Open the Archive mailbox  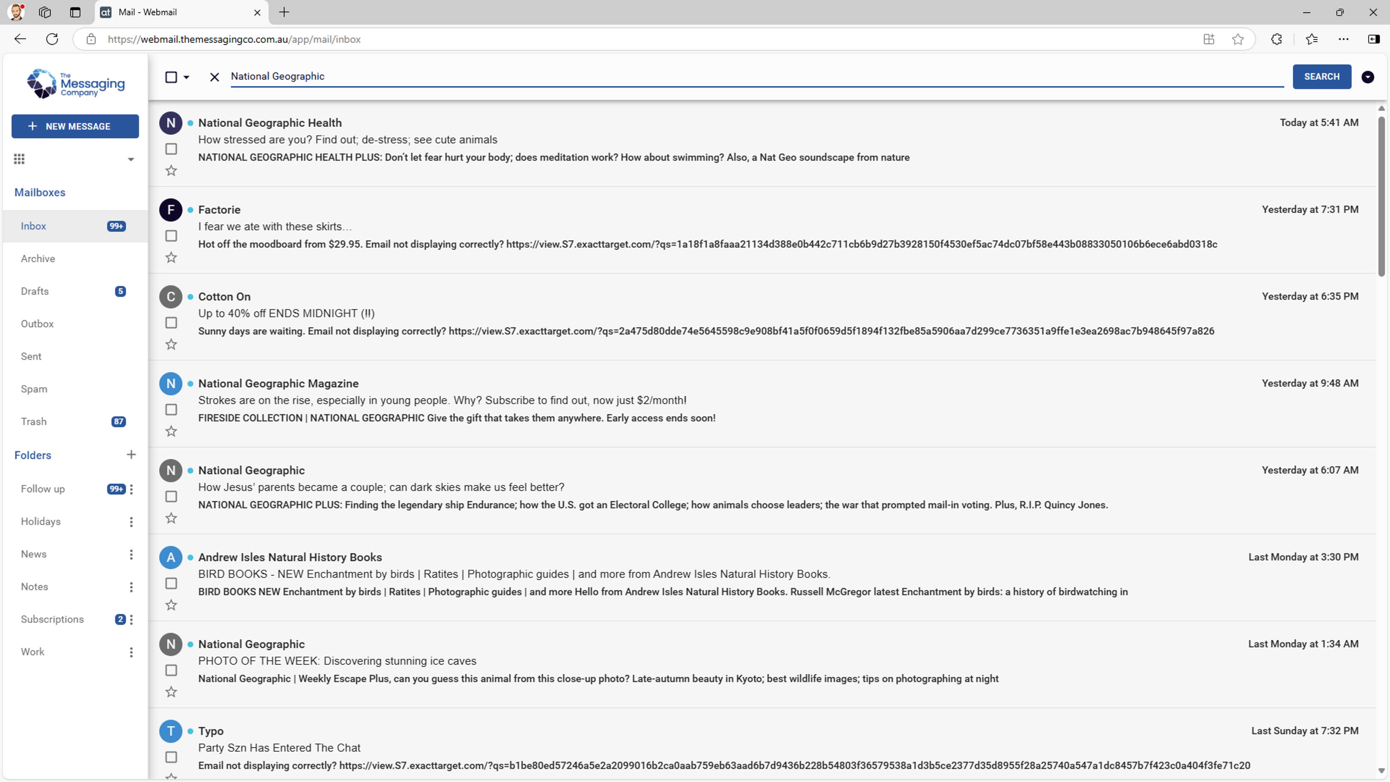(75, 258)
